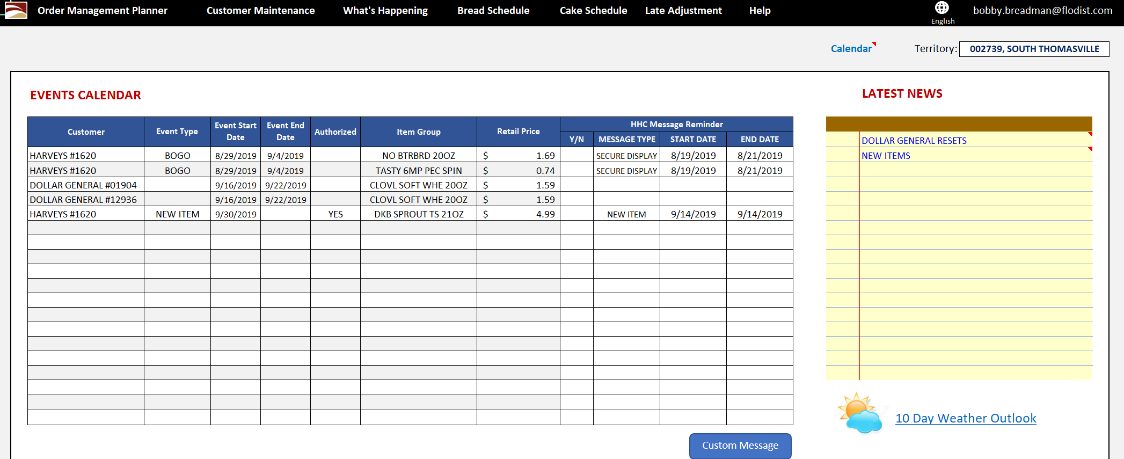Click the Order Management Planner title
Screen dimensions: 1124x459
(103, 11)
